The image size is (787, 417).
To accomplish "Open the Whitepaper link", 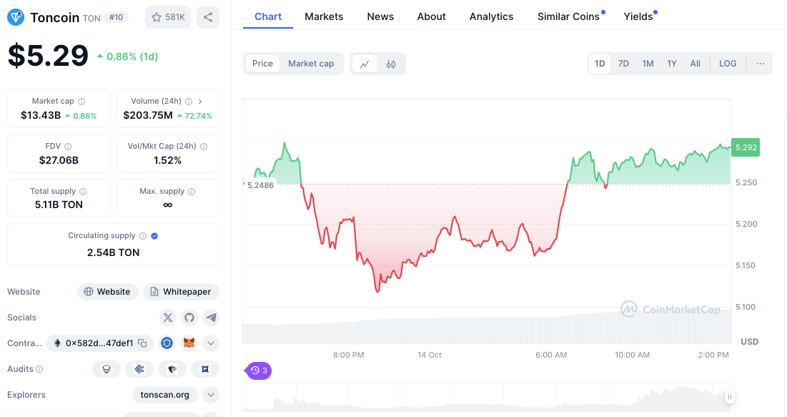I will click(181, 292).
